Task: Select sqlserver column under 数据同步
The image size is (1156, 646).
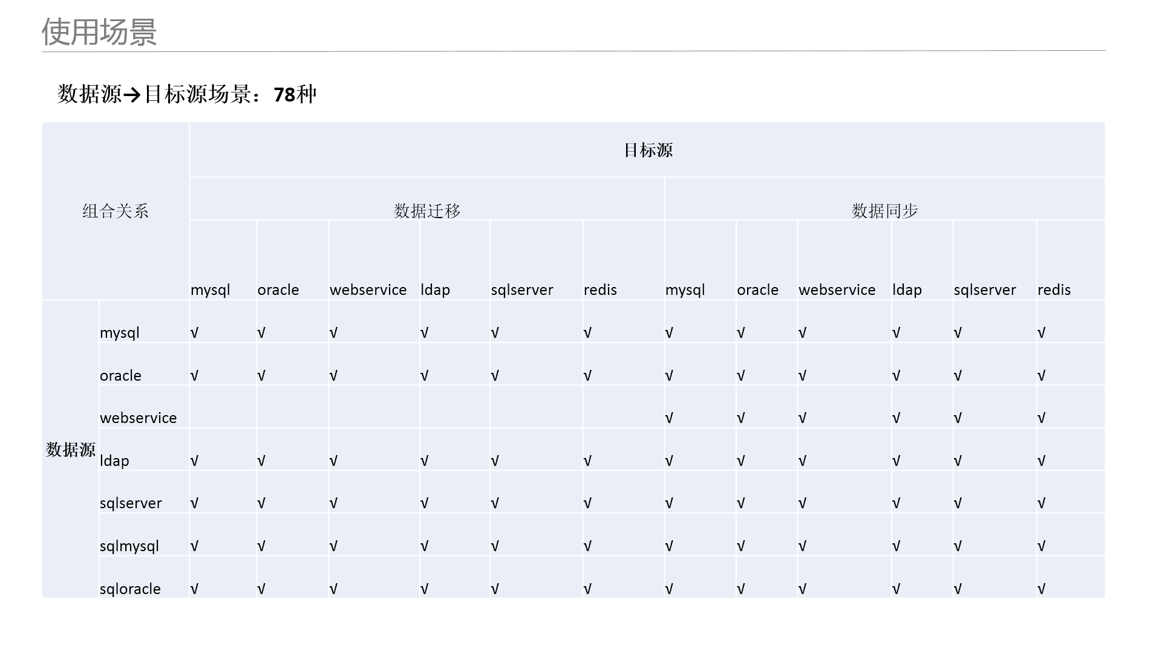Action: (x=985, y=290)
